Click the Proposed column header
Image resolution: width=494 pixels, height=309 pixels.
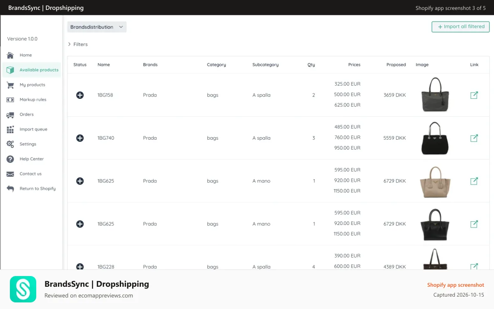[396, 65]
